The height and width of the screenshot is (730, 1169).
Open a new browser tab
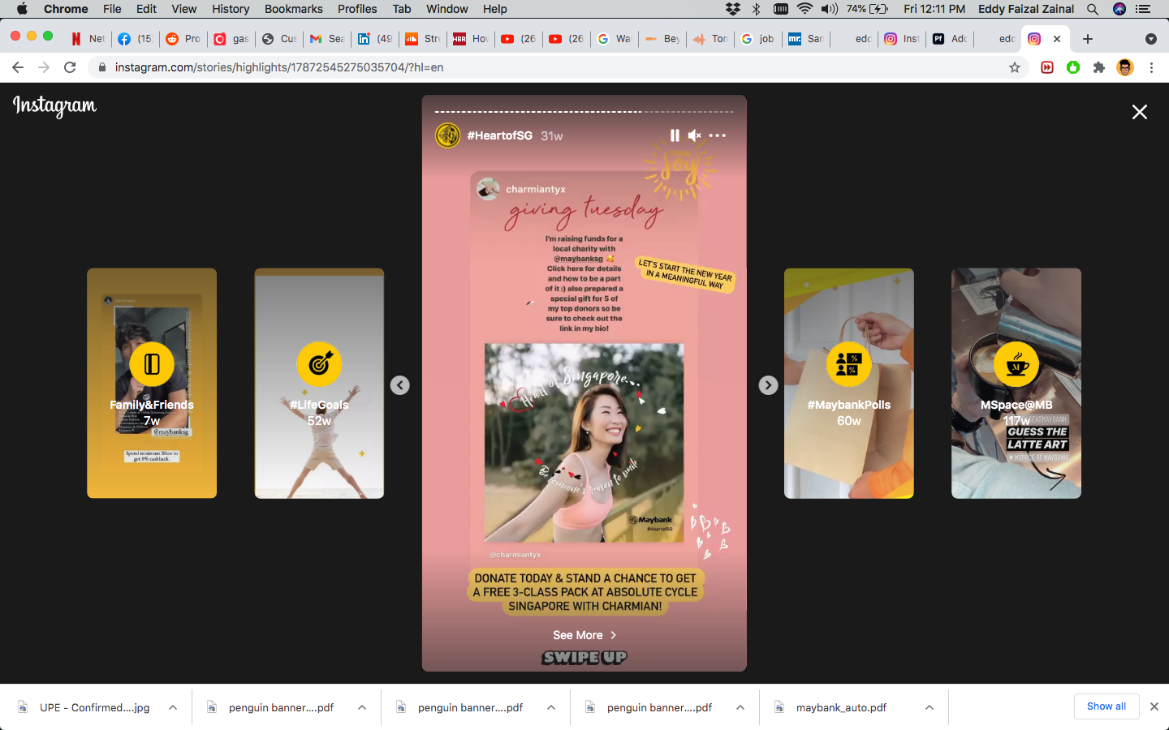tap(1088, 39)
